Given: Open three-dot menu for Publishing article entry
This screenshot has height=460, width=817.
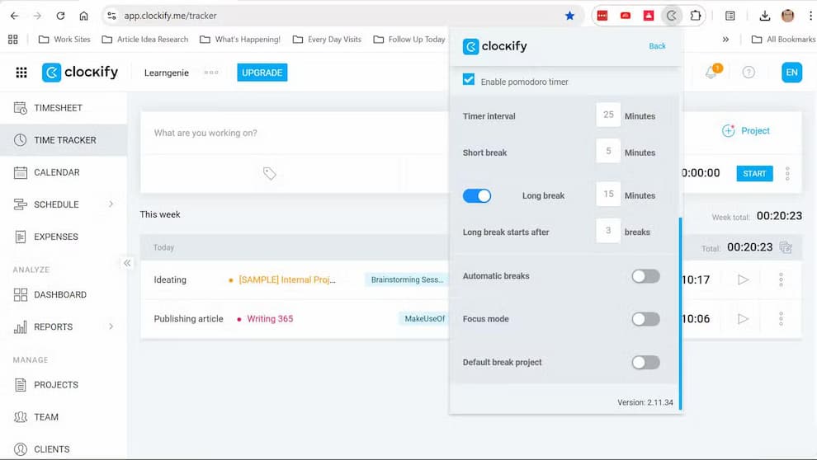Looking at the screenshot, I should [781, 319].
